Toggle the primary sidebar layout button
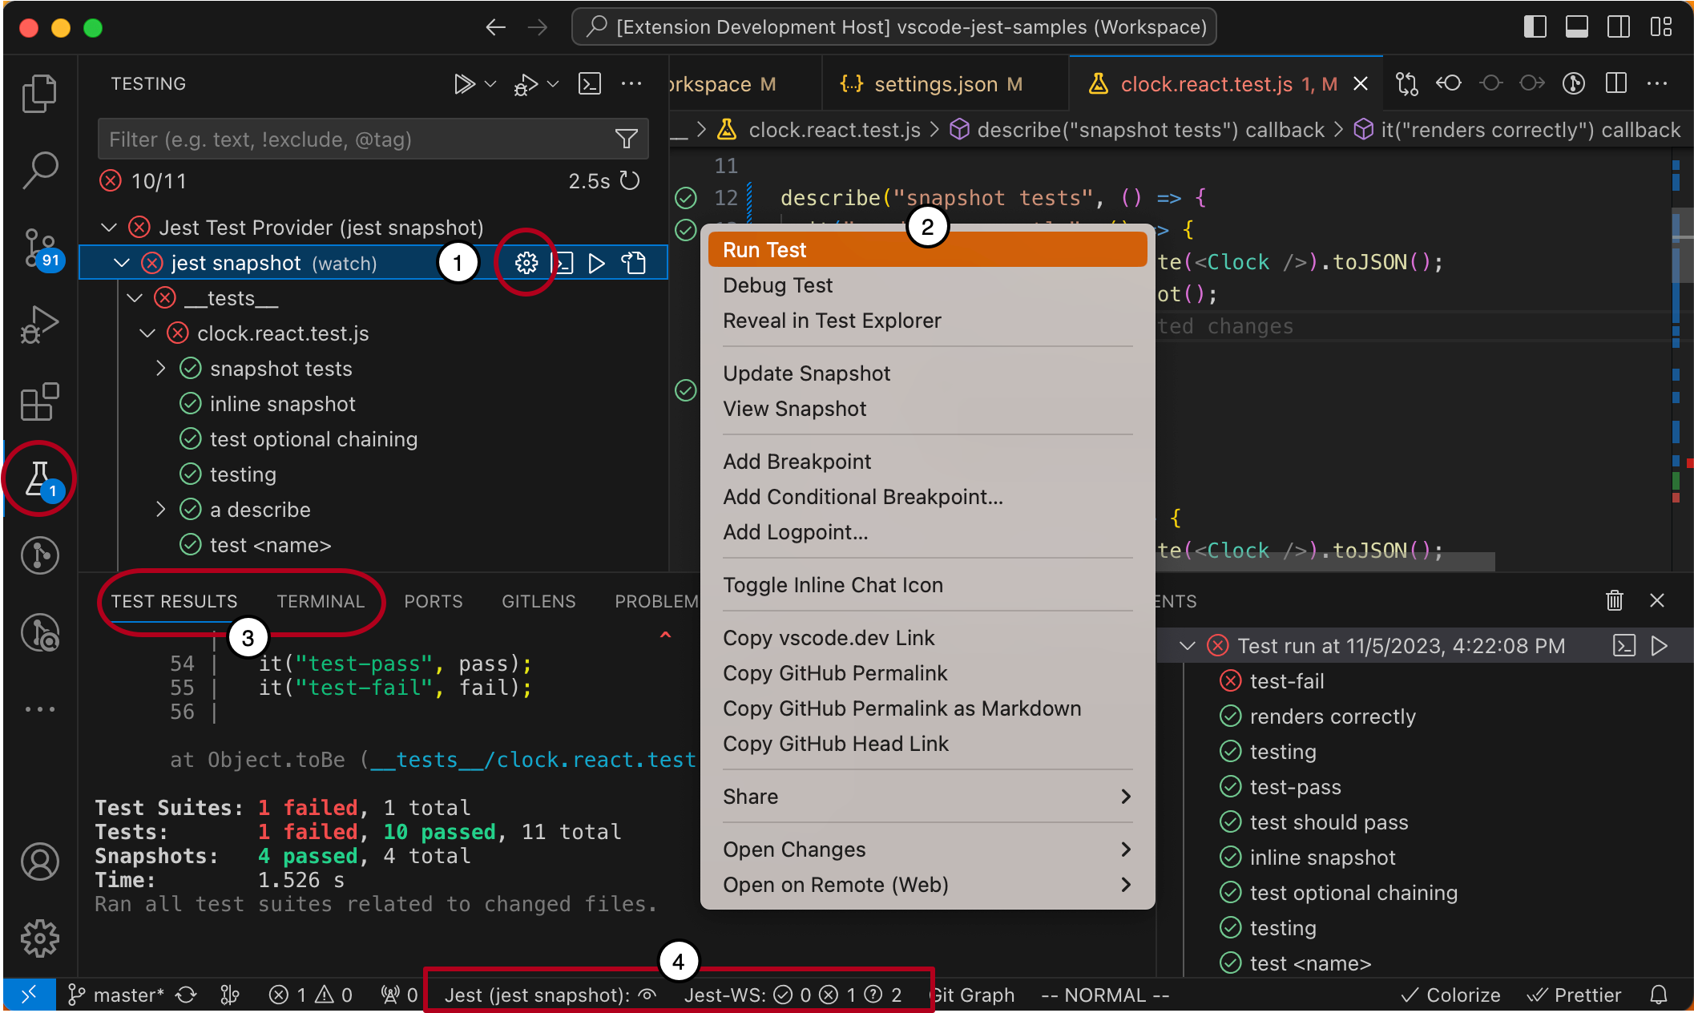The width and height of the screenshot is (1694, 1013). click(1535, 27)
